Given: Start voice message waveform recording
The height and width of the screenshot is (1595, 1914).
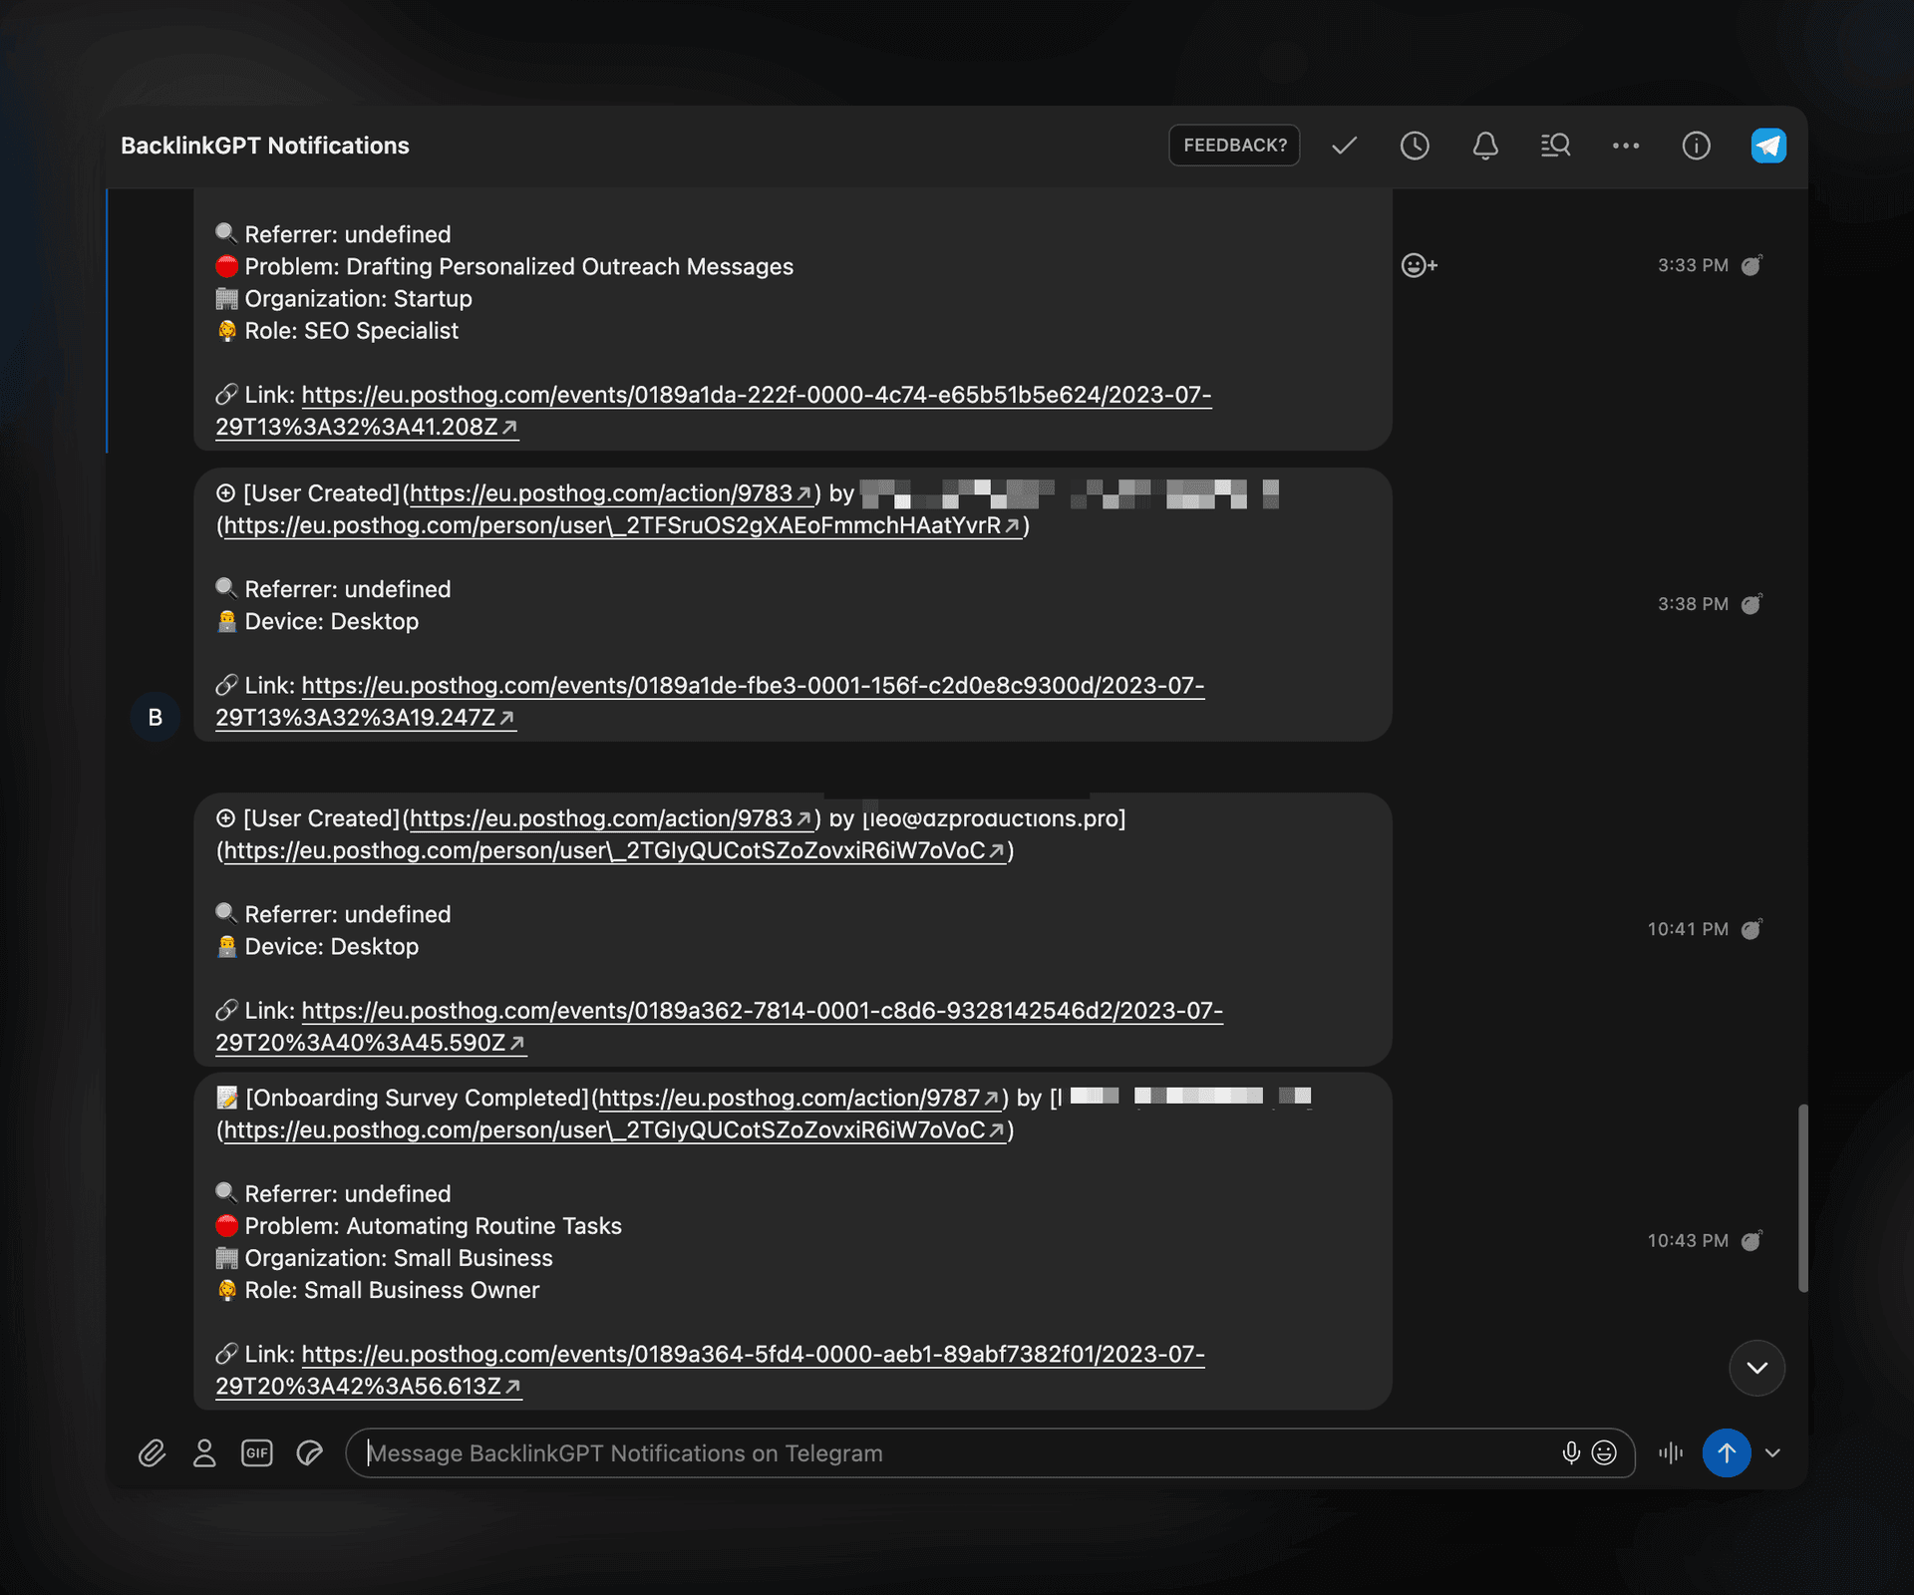Looking at the screenshot, I should pyautogui.click(x=1671, y=1453).
